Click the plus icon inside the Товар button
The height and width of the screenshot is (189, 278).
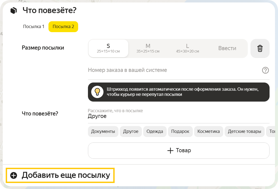pyautogui.click(x=171, y=150)
